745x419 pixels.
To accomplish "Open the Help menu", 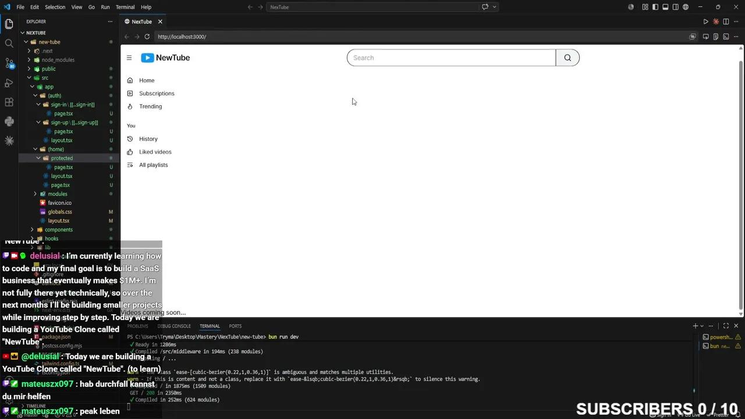I will 146,7.
